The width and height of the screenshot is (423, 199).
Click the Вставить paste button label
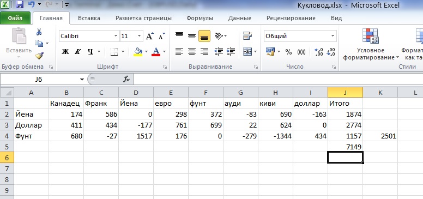[19, 50]
